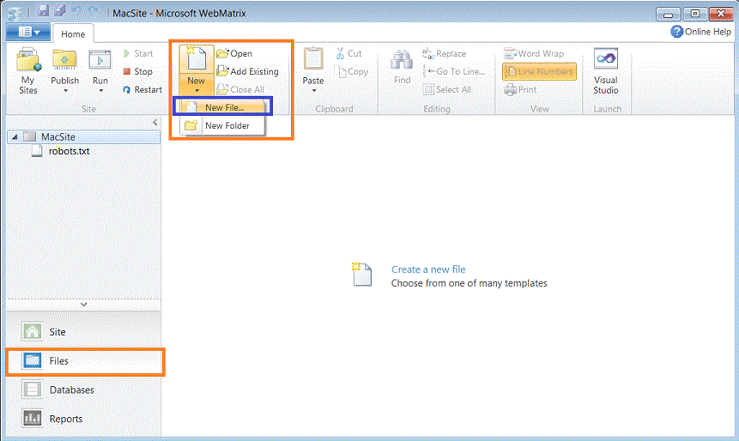Viewport: 739px width, 441px height.
Task: Toggle Line Numbers display
Action: coord(539,71)
